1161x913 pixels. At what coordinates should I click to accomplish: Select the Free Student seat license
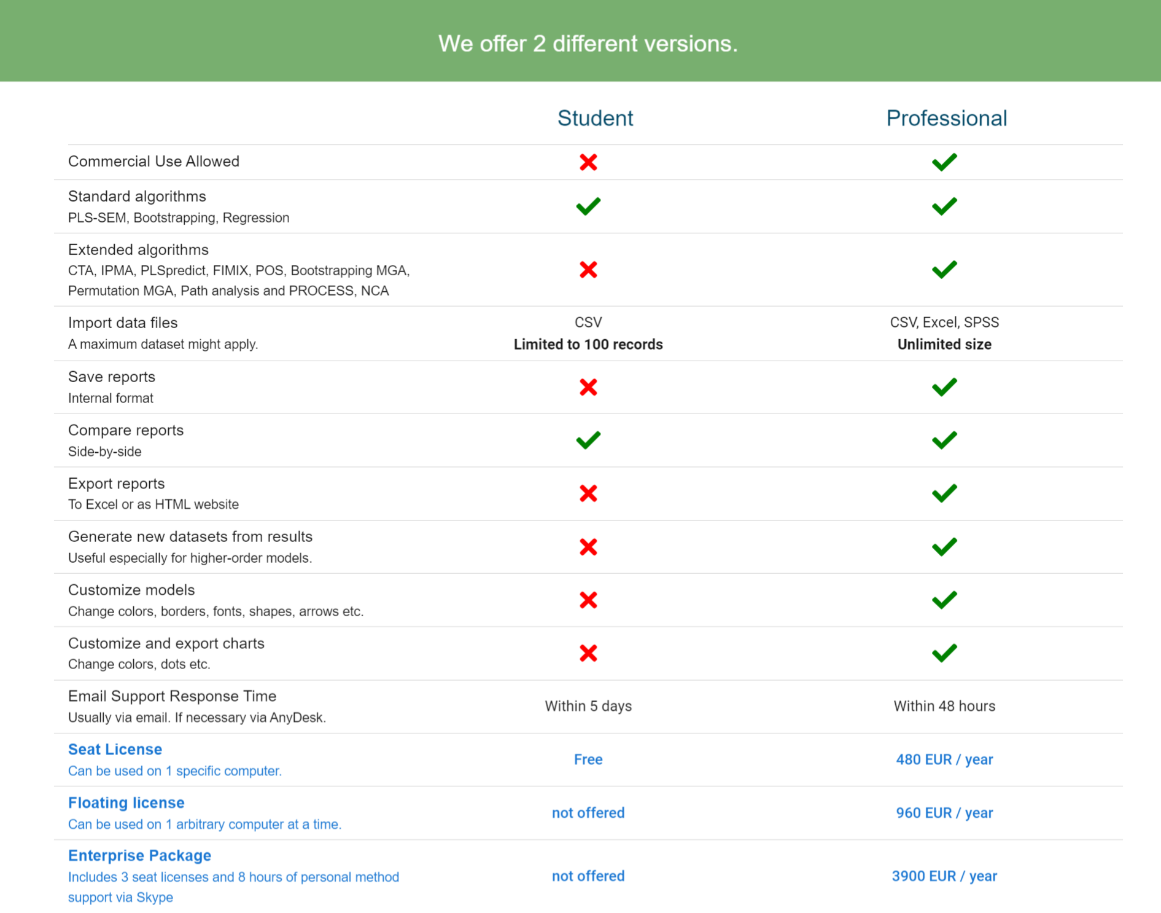pyautogui.click(x=588, y=760)
